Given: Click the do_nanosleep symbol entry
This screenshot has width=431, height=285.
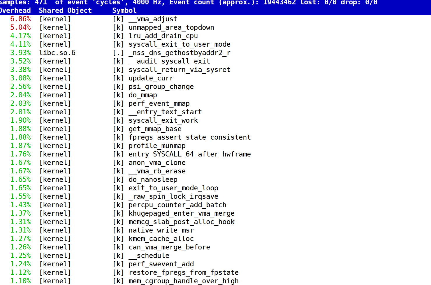Looking at the screenshot, I should [x=153, y=180].
